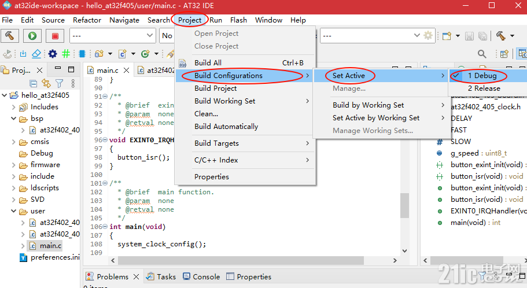
Task: Click Set Active submenu entry
Action: pyautogui.click(x=381, y=76)
